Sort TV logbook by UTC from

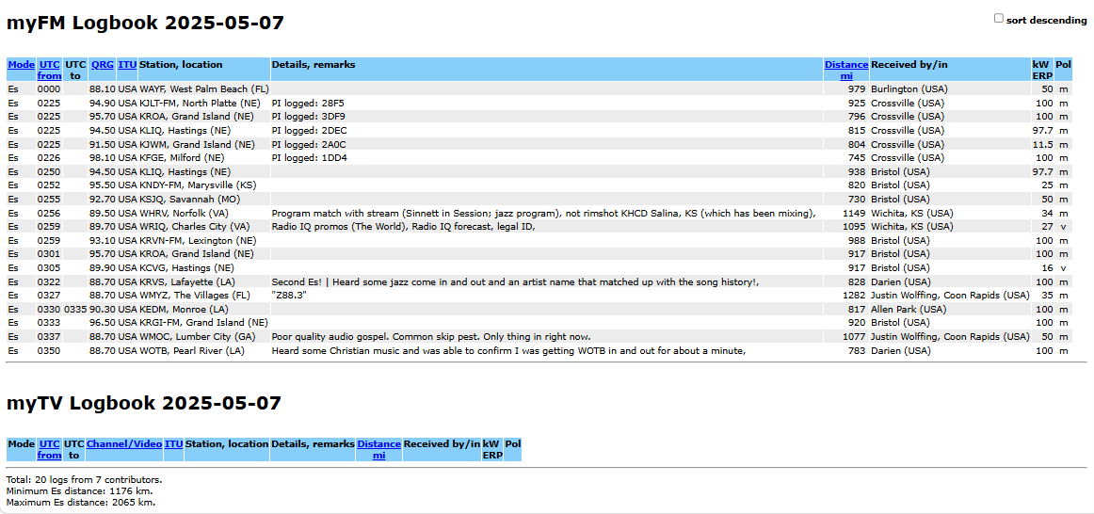coord(50,449)
